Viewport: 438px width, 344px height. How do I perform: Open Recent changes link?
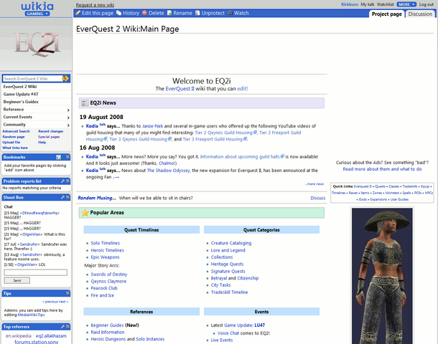pyautogui.click(x=50, y=131)
